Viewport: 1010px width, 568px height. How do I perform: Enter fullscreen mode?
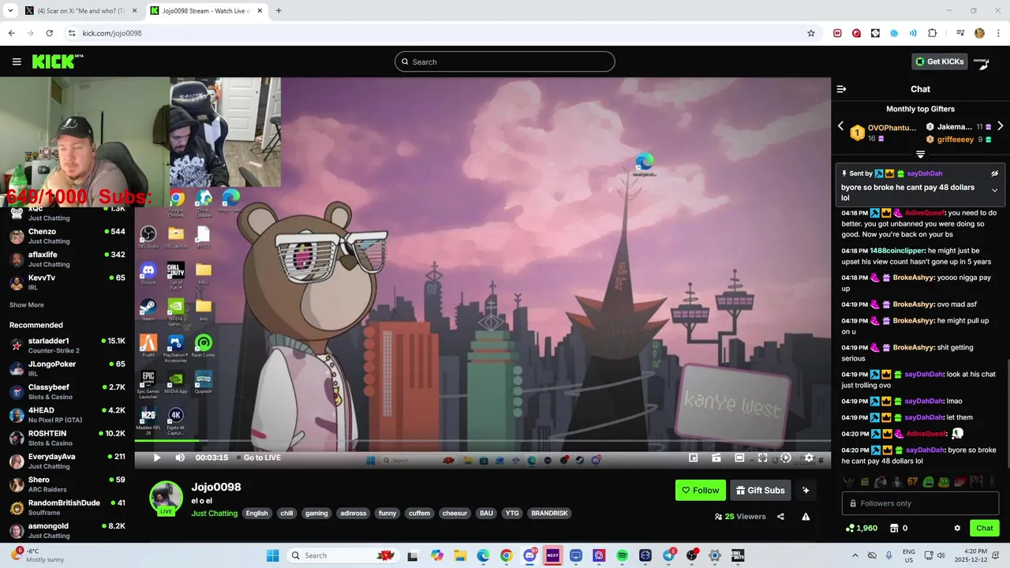click(x=762, y=458)
